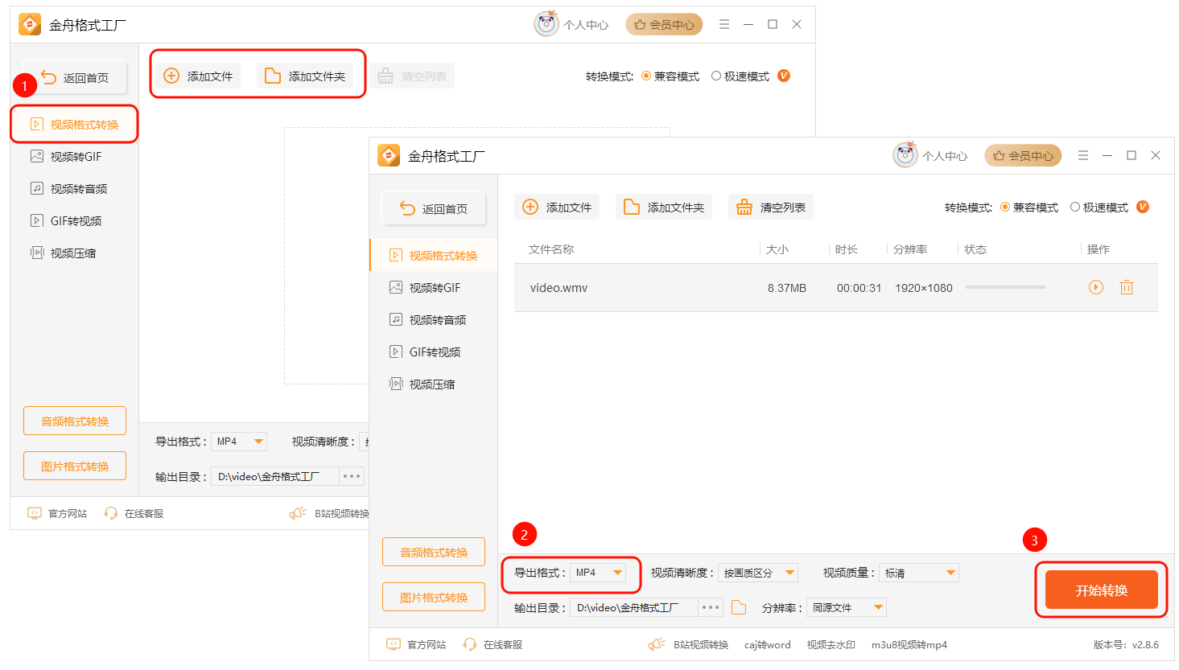The image size is (1179, 670).
Task: Click 添加文件 in the back window toolbar
Action: 198,76
